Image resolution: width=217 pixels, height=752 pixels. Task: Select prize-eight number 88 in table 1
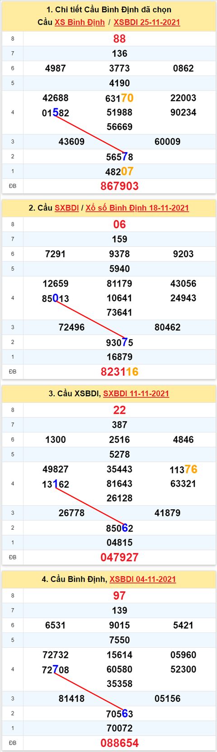[x=119, y=39]
